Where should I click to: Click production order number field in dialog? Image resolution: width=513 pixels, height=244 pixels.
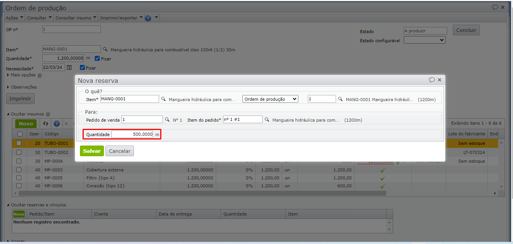322,99
